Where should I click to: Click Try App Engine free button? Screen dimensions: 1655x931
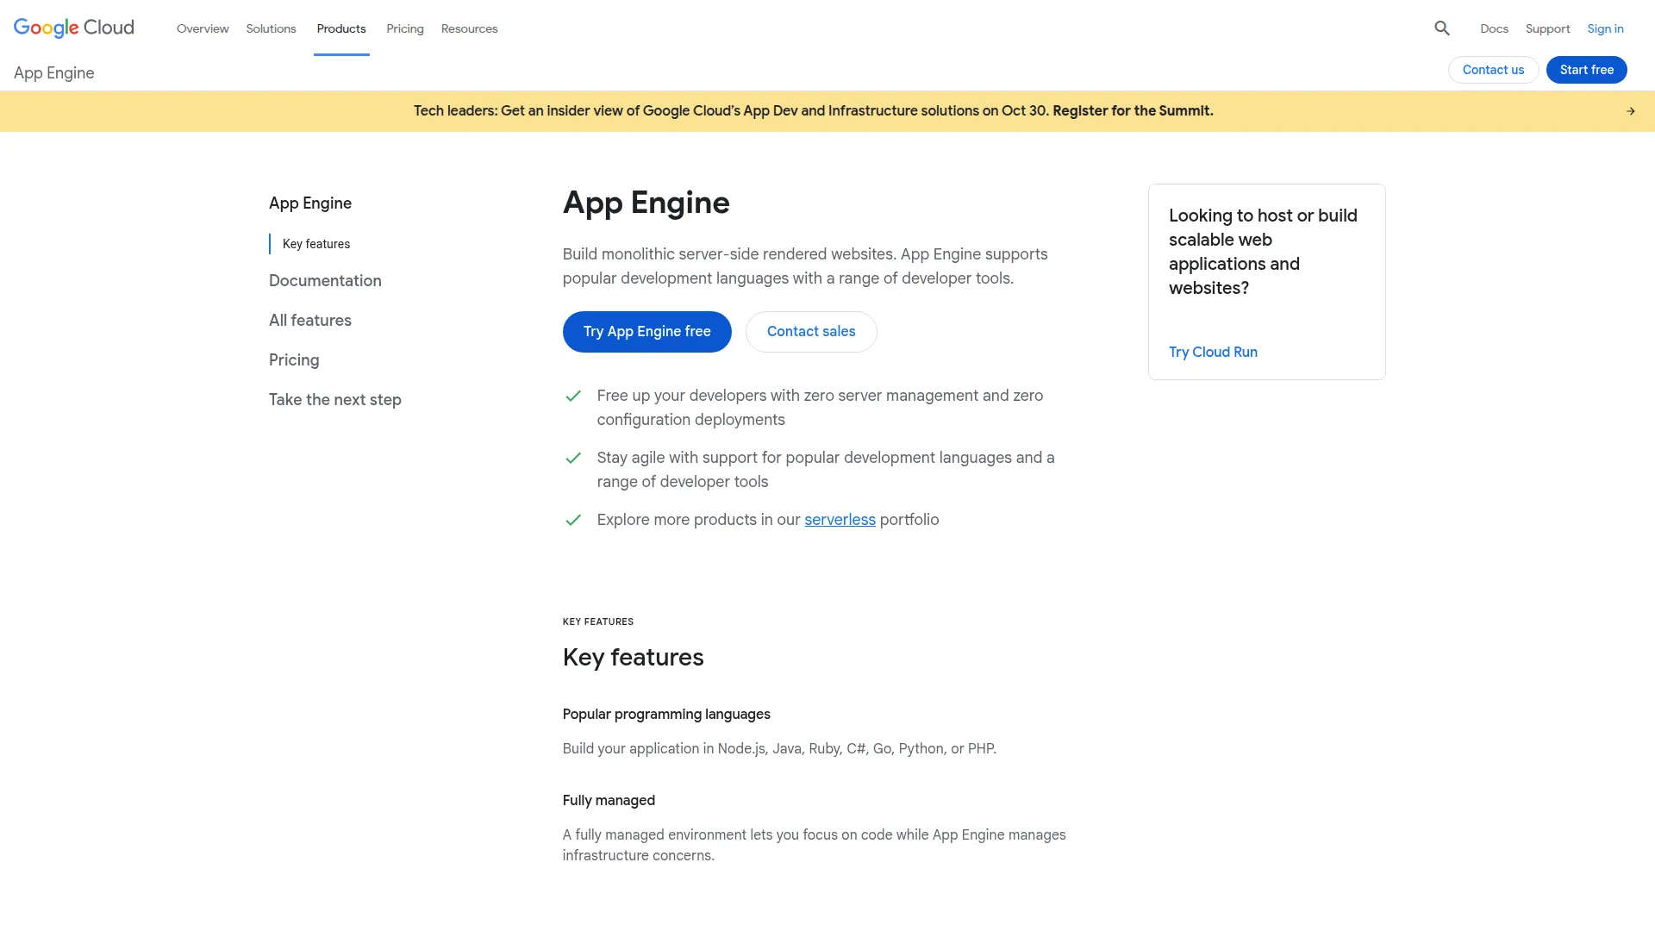point(647,332)
